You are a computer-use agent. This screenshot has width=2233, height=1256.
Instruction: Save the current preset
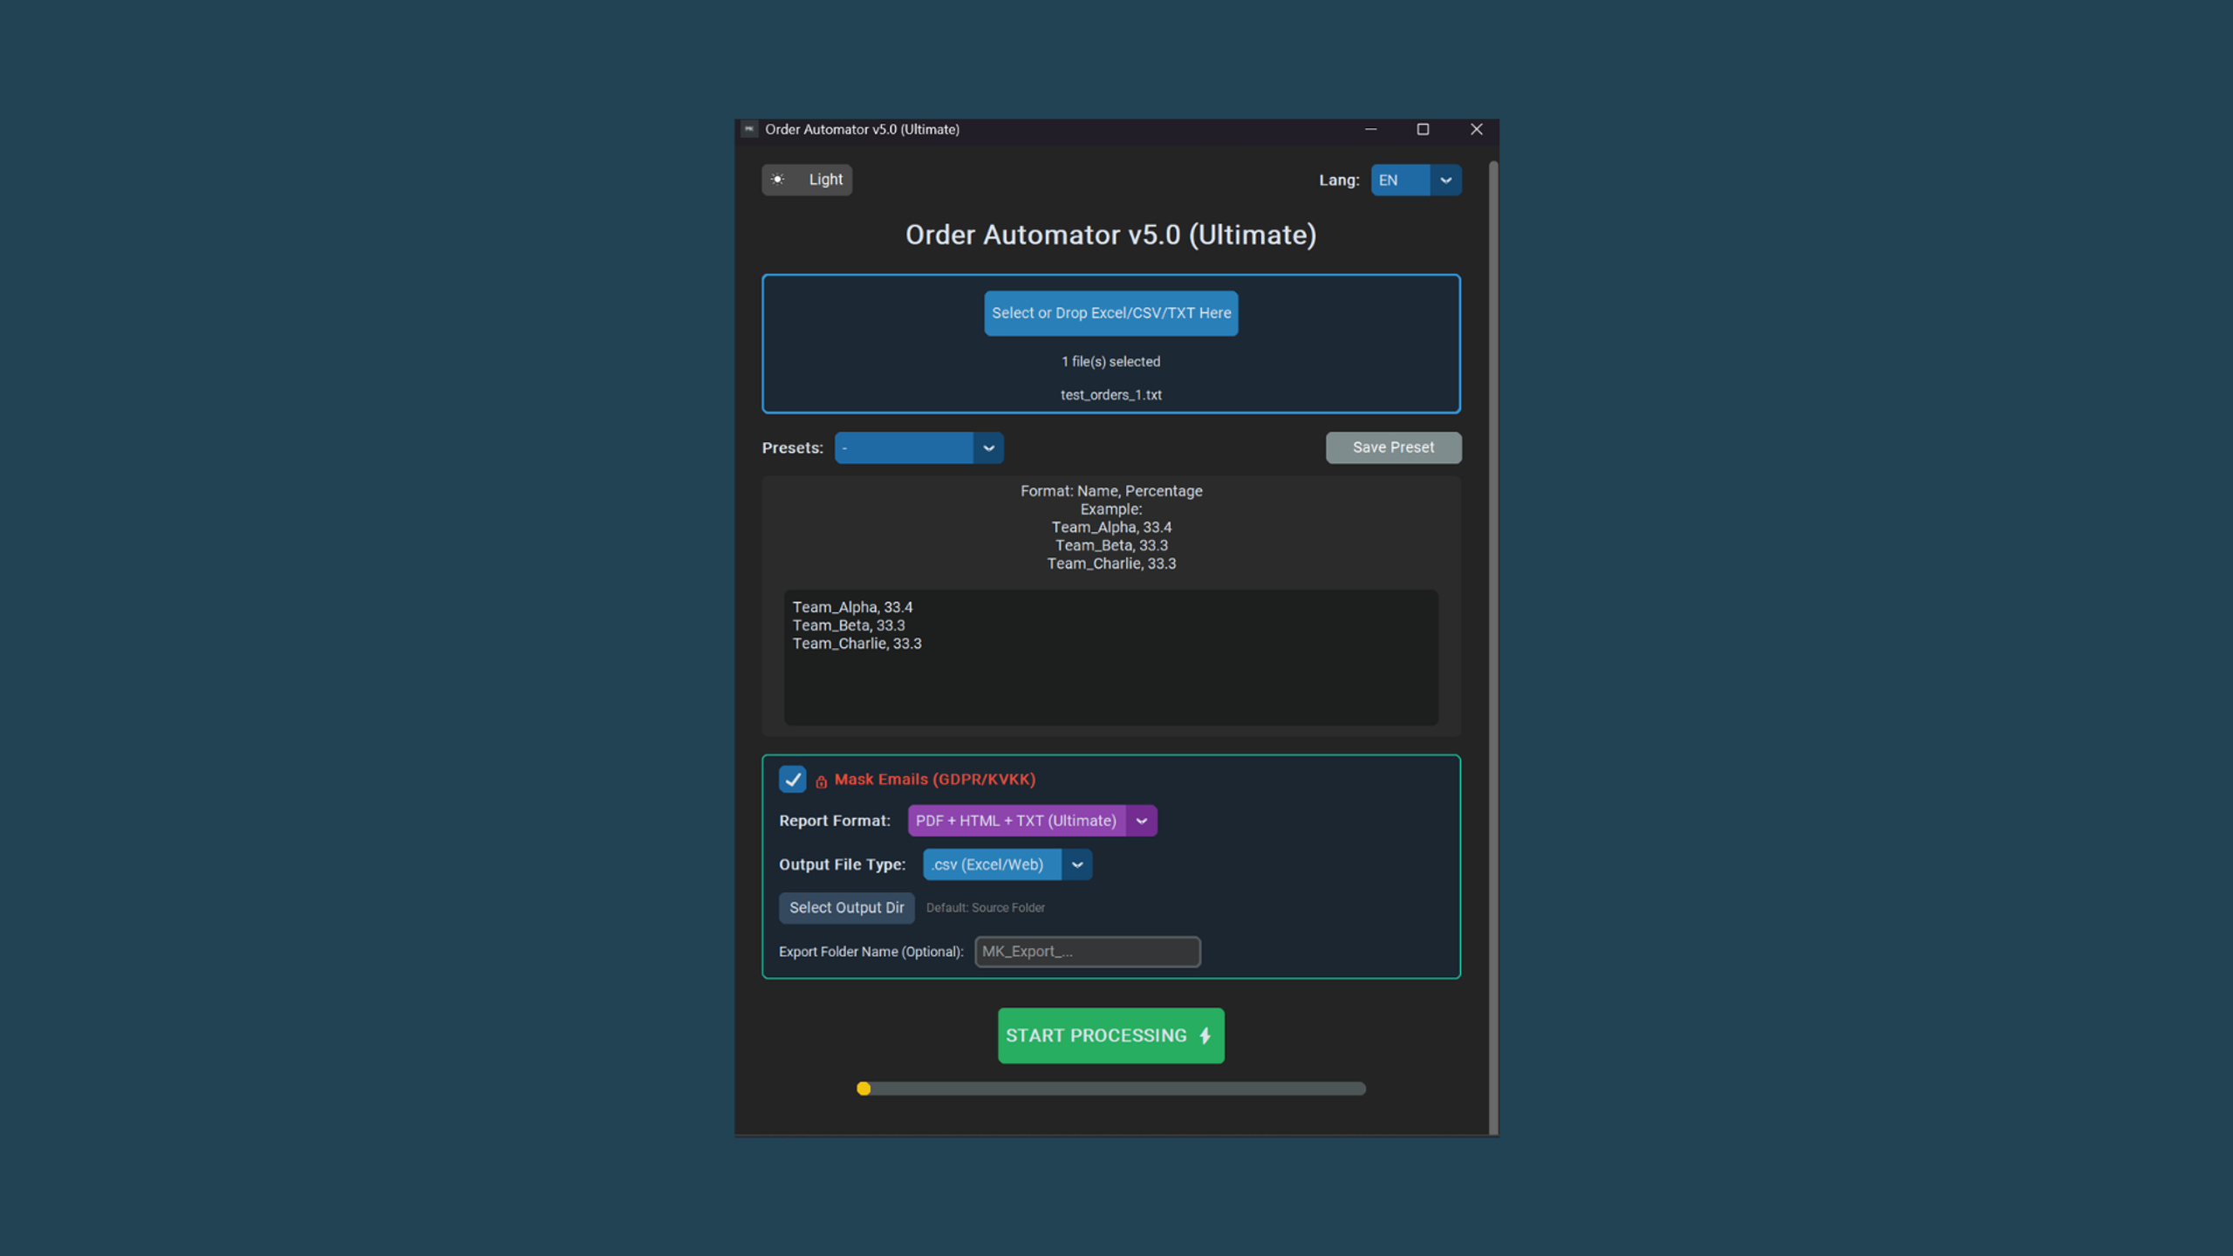click(1393, 447)
